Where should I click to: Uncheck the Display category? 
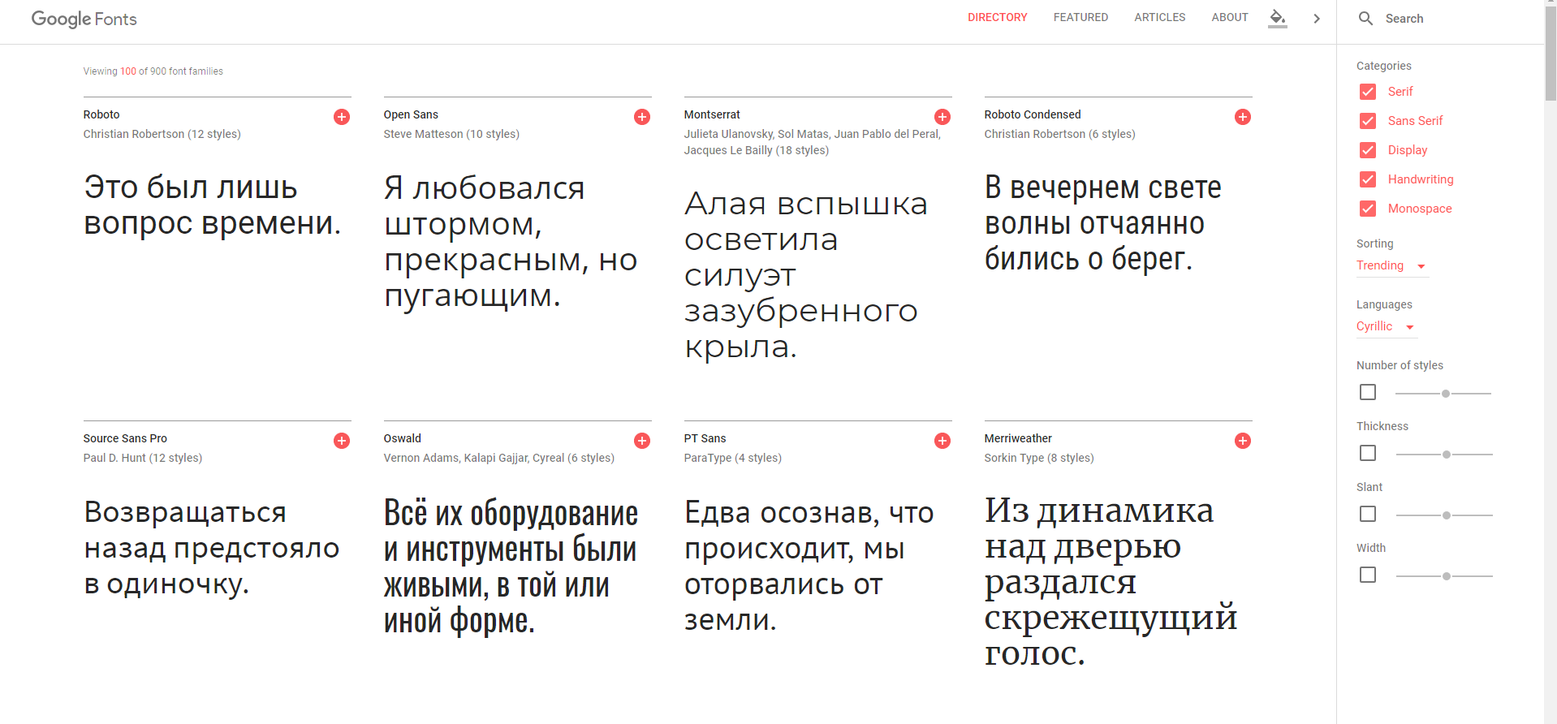tap(1368, 150)
